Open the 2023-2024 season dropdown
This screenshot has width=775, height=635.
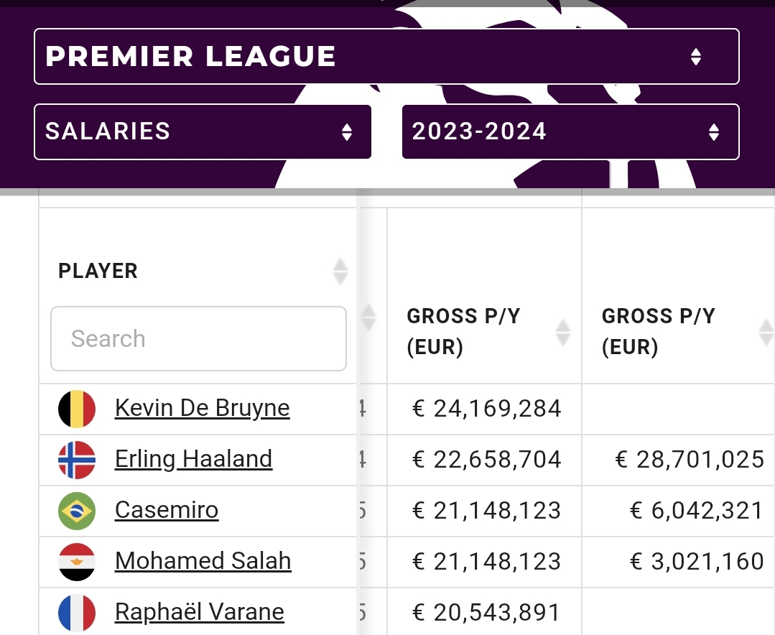[x=570, y=131]
